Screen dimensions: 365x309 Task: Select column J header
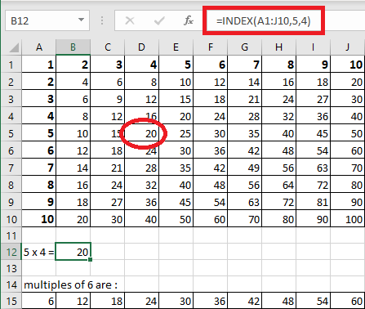[348, 47]
